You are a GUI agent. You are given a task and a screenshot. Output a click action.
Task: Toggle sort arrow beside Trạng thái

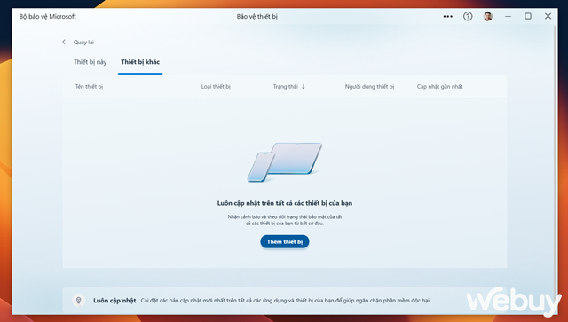click(x=304, y=87)
